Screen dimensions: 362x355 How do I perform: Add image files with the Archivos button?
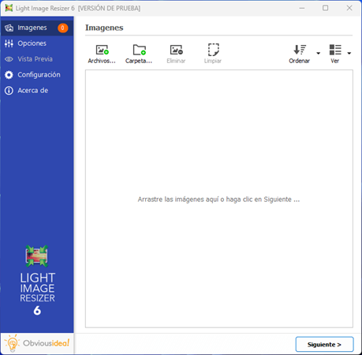point(102,54)
